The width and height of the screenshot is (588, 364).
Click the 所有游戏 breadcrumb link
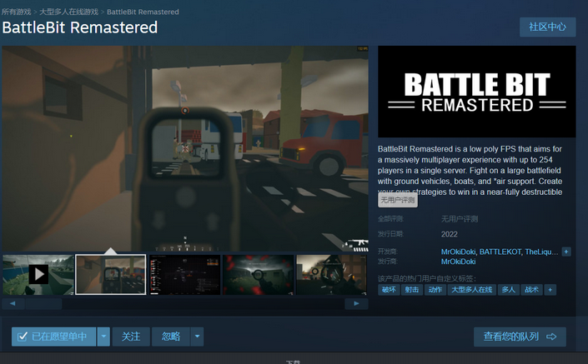[16, 12]
